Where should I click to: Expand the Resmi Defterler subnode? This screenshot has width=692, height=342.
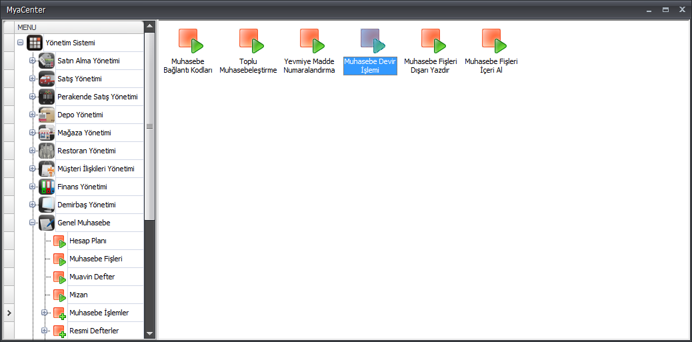tap(44, 331)
